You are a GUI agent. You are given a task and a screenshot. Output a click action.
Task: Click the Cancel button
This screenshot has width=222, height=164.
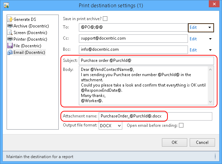coord(202,142)
